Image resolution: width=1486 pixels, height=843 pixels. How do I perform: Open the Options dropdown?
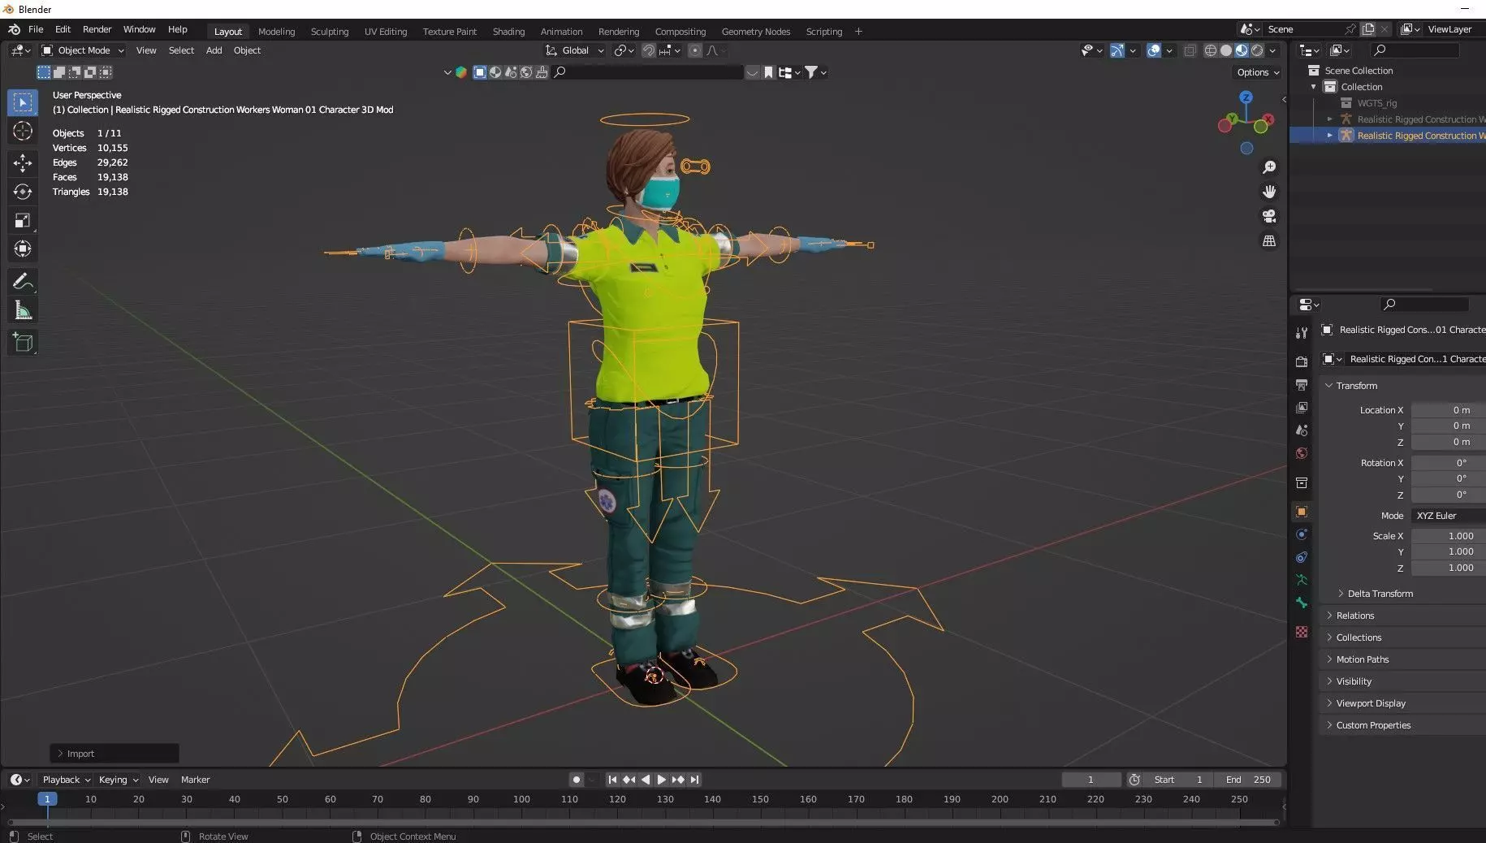tap(1258, 72)
